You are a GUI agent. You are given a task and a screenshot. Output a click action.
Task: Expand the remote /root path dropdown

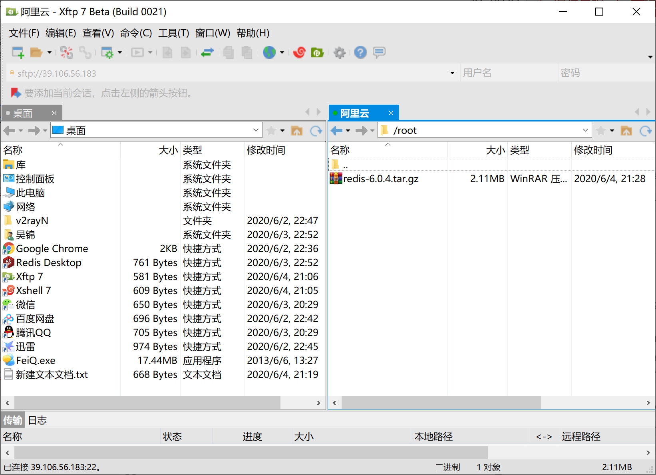pos(585,130)
